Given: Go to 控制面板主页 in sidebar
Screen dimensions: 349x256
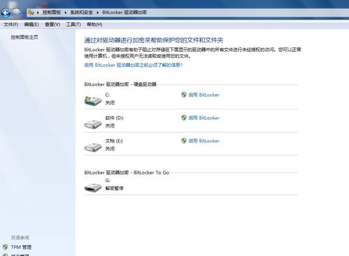Looking at the screenshot, I should point(24,37).
